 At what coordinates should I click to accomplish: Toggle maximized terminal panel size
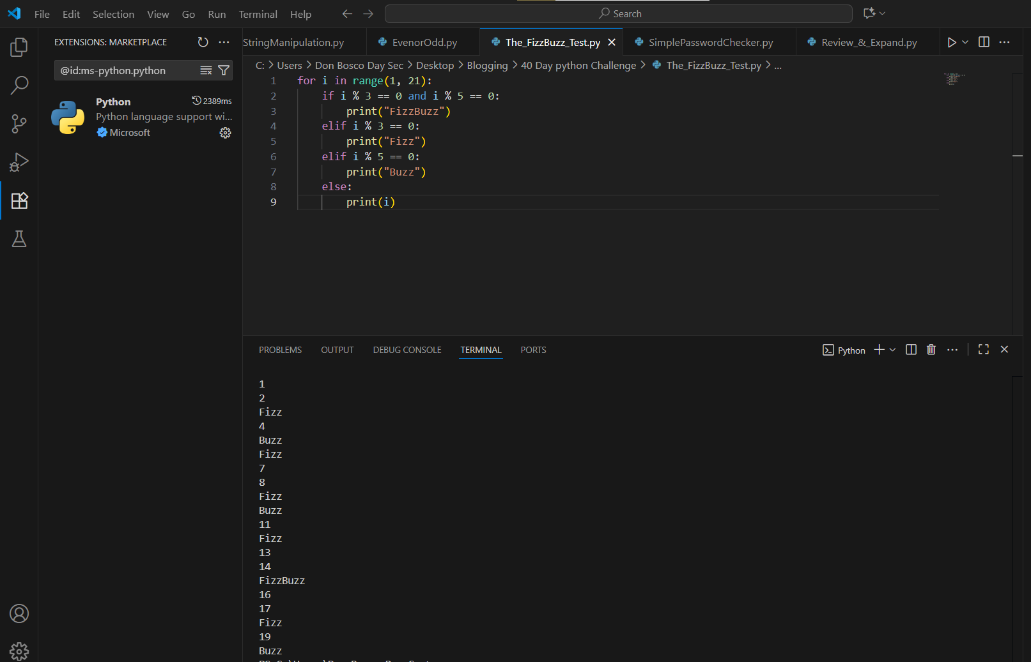(984, 350)
